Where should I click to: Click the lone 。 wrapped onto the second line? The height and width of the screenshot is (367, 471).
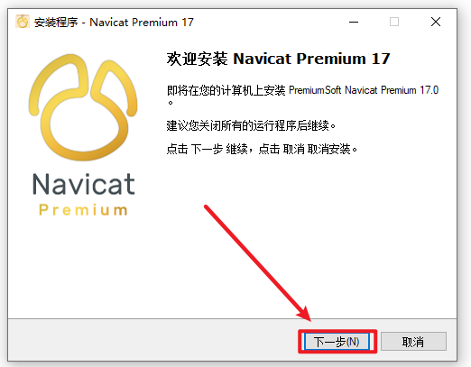[x=171, y=103]
